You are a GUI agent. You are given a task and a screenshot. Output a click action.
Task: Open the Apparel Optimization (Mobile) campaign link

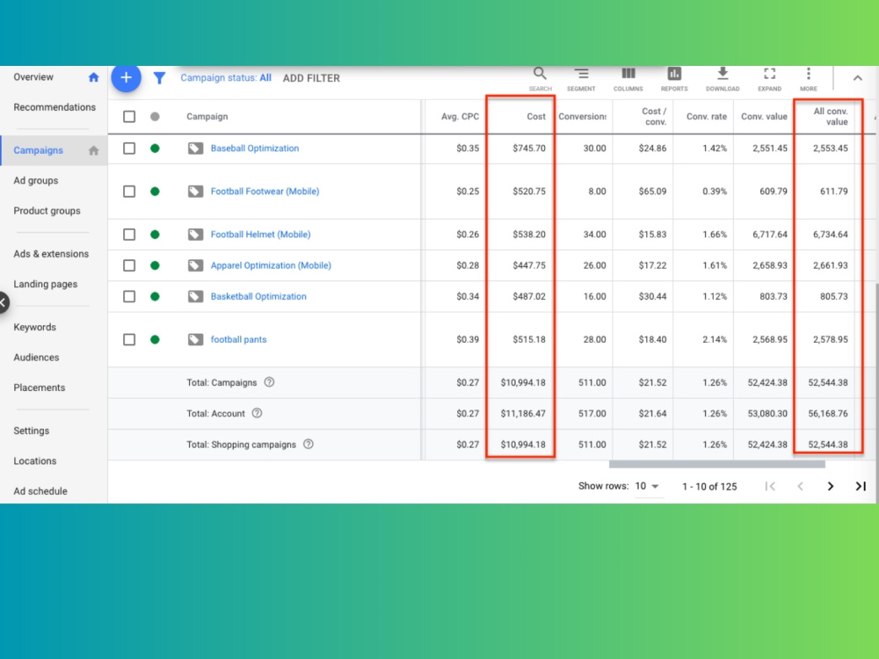271,265
